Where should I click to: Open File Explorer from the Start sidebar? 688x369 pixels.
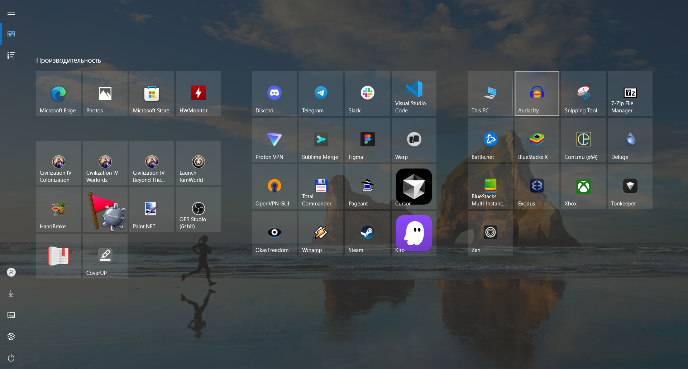(x=11, y=315)
